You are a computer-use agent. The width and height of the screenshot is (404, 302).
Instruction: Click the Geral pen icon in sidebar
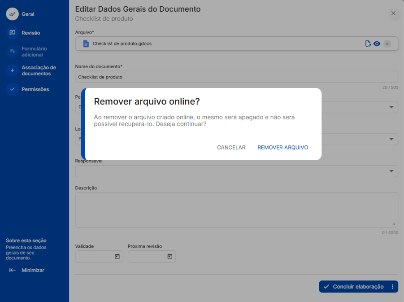[x=12, y=14]
